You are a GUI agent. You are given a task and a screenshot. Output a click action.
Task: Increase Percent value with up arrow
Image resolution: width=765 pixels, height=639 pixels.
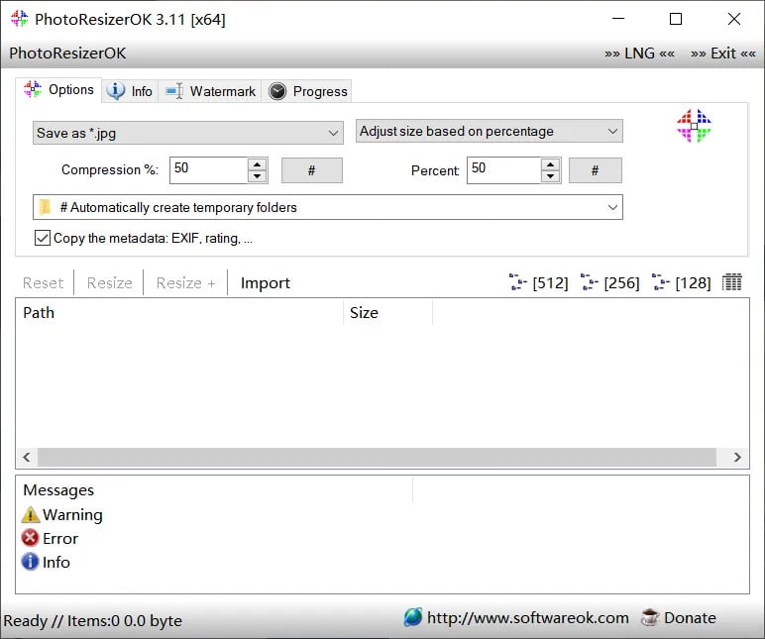point(550,164)
